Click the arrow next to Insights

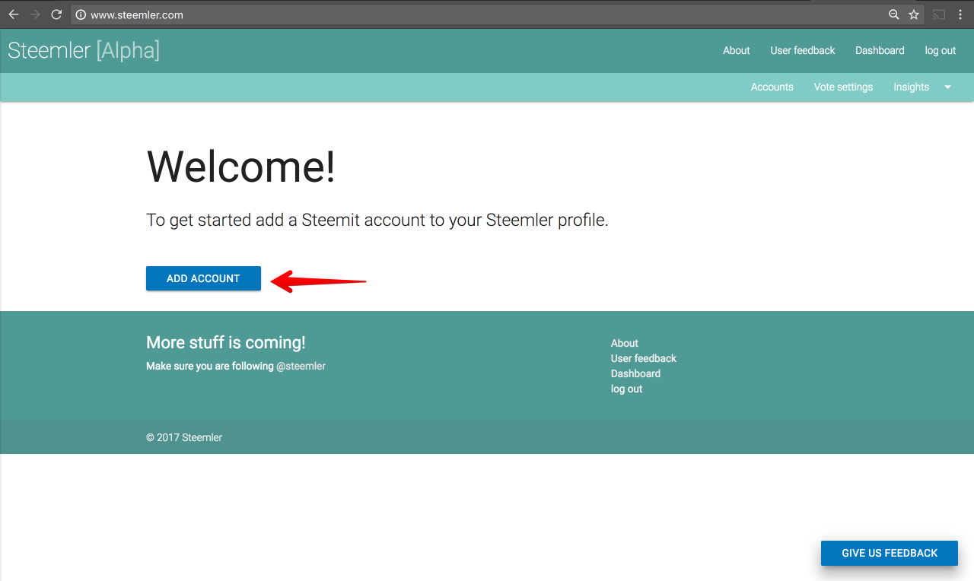pos(948,87)
